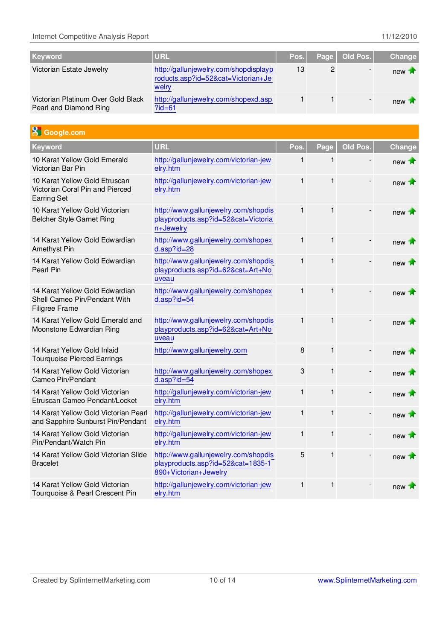Click 'Internet Competitive Analysis Report' header title
The width and height of the screenshot is (437, 618).
(90, 36)
